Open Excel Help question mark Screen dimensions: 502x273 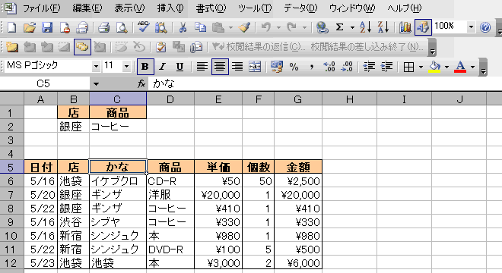(485, 27)
